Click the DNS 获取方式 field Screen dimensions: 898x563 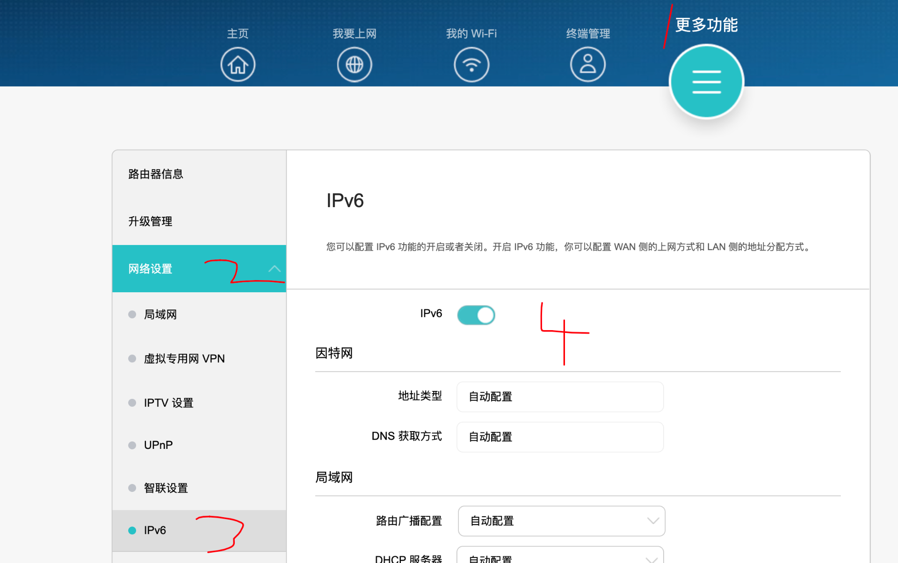click(x=559, y=437)
